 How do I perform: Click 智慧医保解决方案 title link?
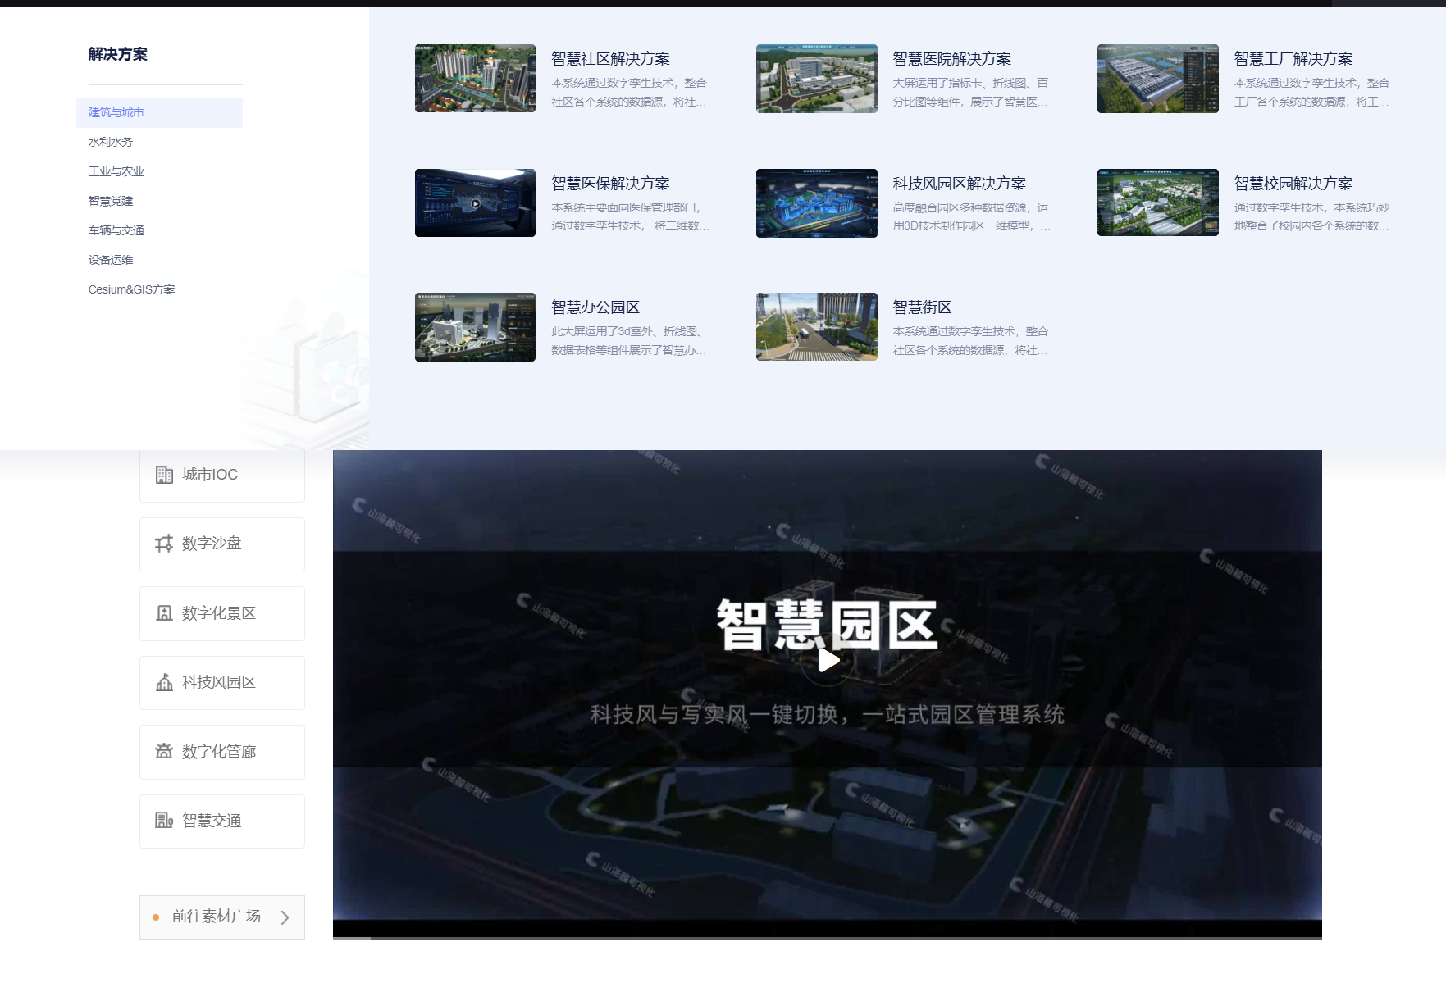[610, 184]
